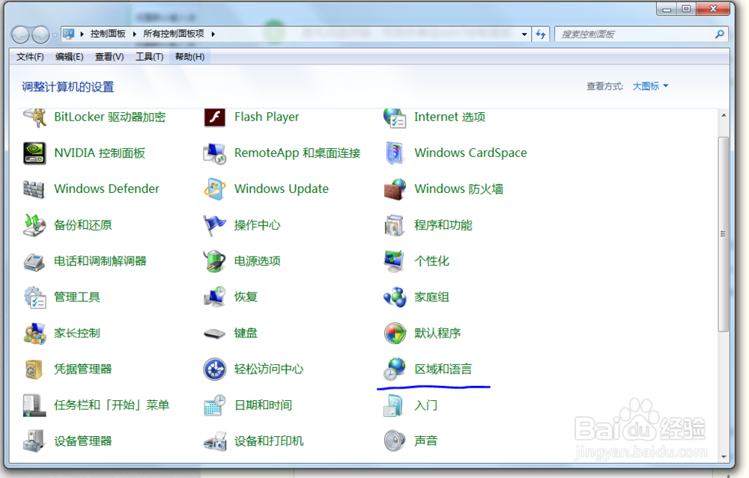Open the NVIDIA 控制面板 icon

(35, 153)
